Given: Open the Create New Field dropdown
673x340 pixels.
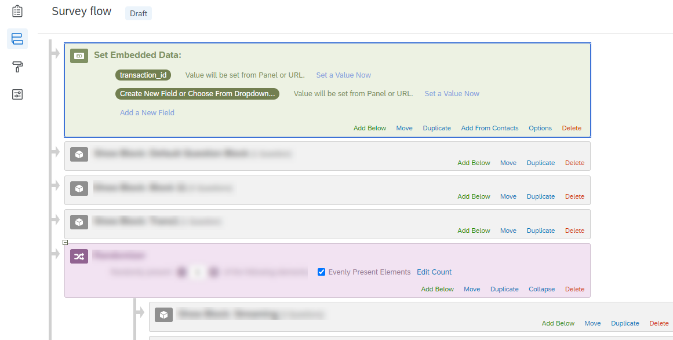Looking at the screenshot, I should click(197, 93).
